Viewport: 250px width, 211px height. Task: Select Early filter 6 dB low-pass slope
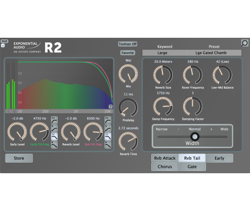[x=54, y=144]
